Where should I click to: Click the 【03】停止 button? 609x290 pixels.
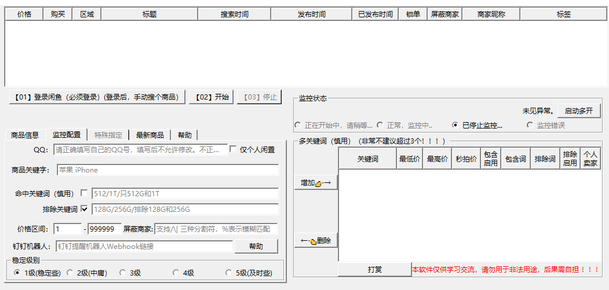pos(260,97)
